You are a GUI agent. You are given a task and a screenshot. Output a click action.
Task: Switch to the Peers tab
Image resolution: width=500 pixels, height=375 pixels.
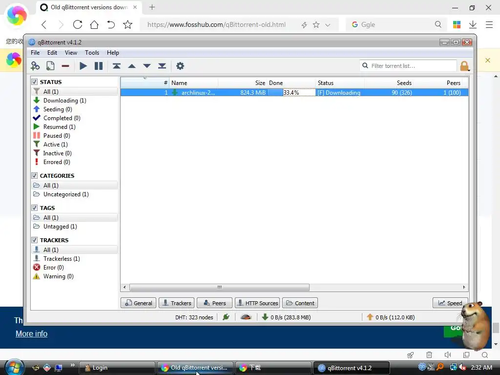(215, 303)
